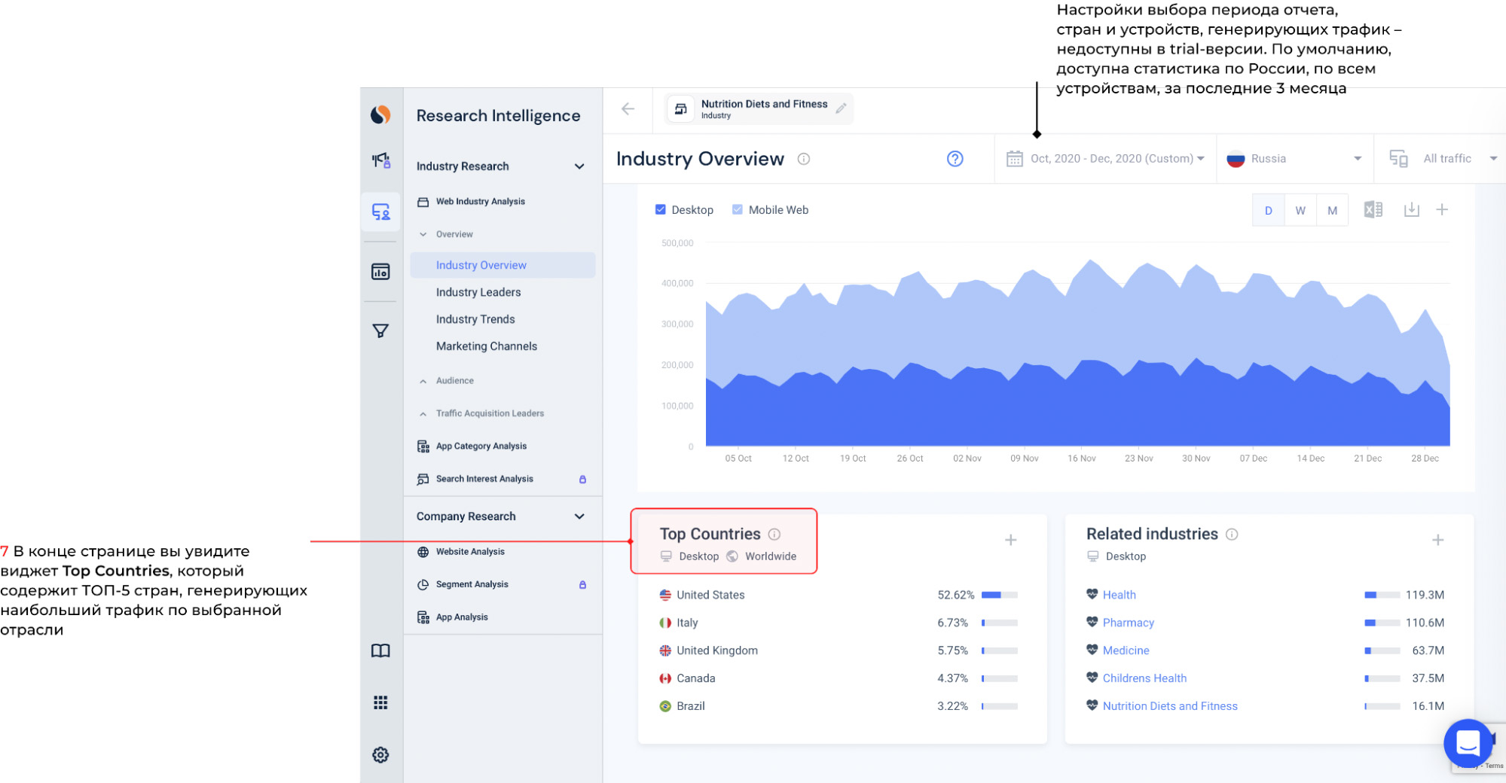
Task: Toggle the Desktop checkbox
Action: click(661, 209)
